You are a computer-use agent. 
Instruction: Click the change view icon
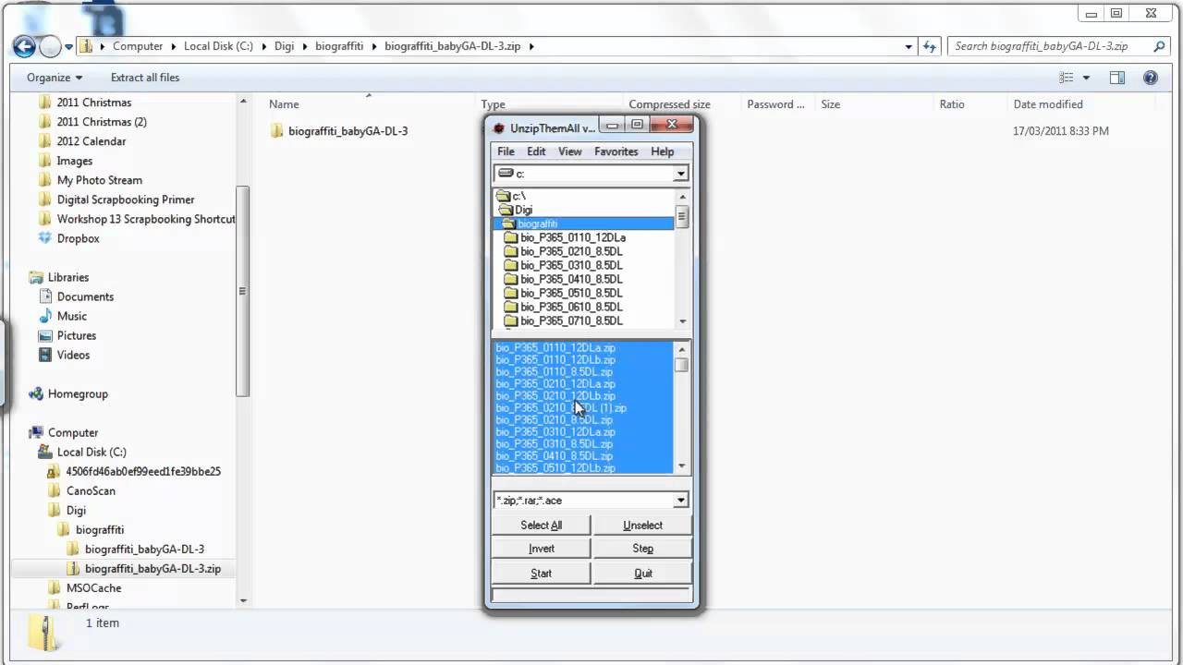click(x=1067, y=79)
